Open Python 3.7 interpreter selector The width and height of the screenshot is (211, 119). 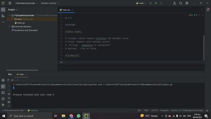click(x=187, y=110)
